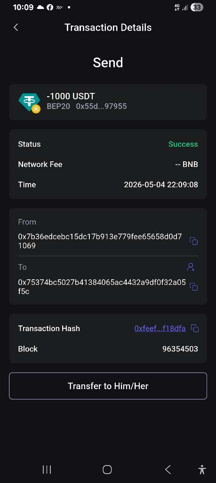This screenshot has width=216, height=483.
Task: Tap the Android navigation back arrow
Action: point(168,469)
